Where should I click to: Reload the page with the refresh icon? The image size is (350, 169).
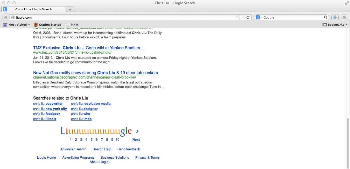click(248, 17)
